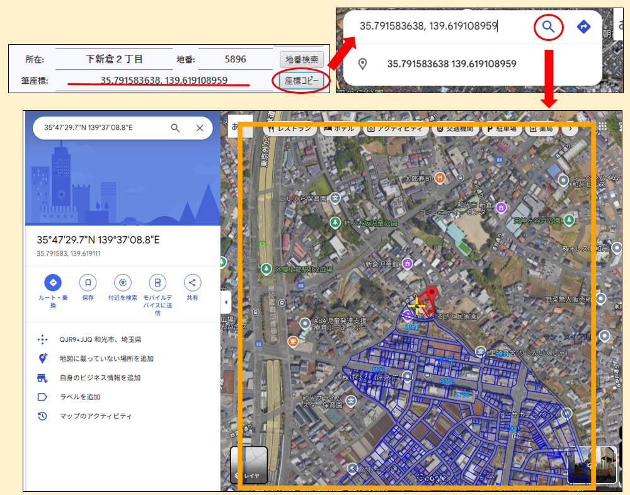The height and width of the screenshot is (495, 630).
Task: Click the ルート・乗換 directions icon
Action: (53, 283)
